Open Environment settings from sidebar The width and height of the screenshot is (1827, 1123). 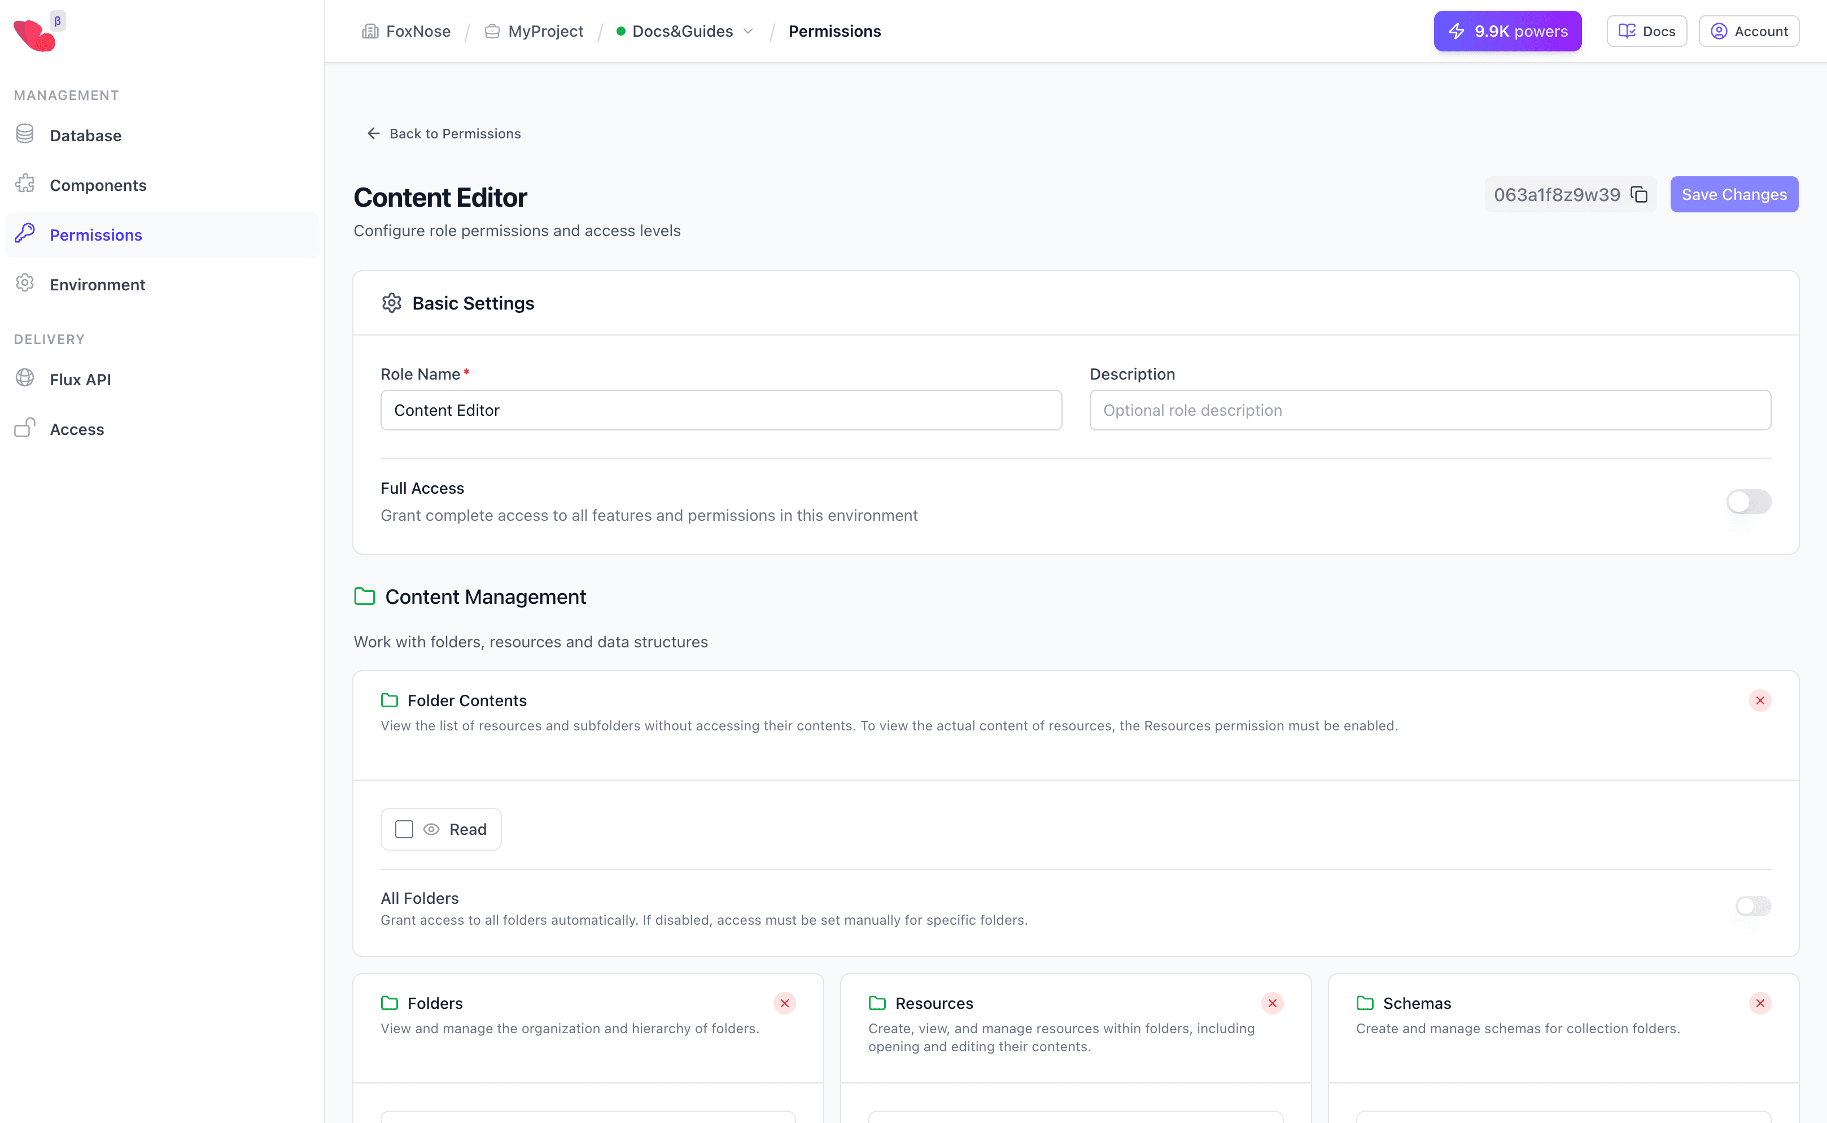point(97,285)
